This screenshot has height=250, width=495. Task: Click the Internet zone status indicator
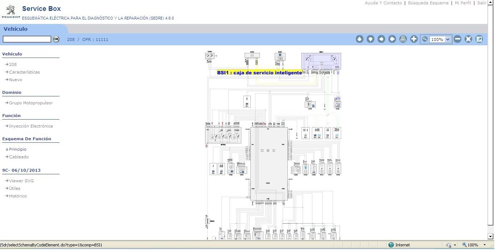coord(399,245)
